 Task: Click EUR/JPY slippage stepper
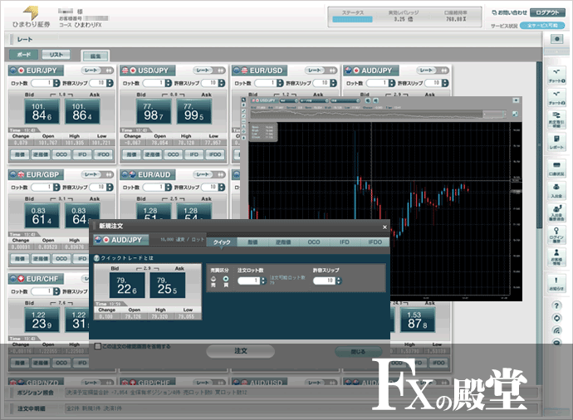[110, 83]
